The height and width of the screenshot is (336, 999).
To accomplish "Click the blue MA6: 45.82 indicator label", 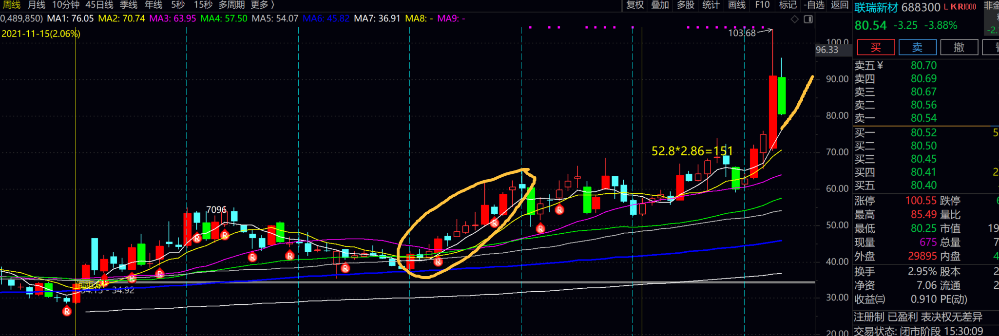I will [x=326, y=19].
